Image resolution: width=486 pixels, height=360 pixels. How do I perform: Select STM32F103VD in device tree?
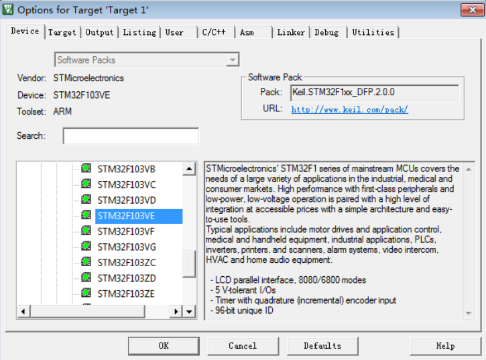[x=127, y=200]
